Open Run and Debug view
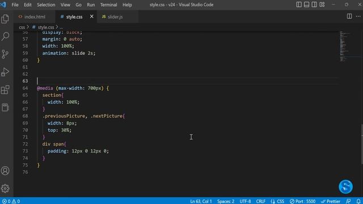363x204 pixels. 5,72
